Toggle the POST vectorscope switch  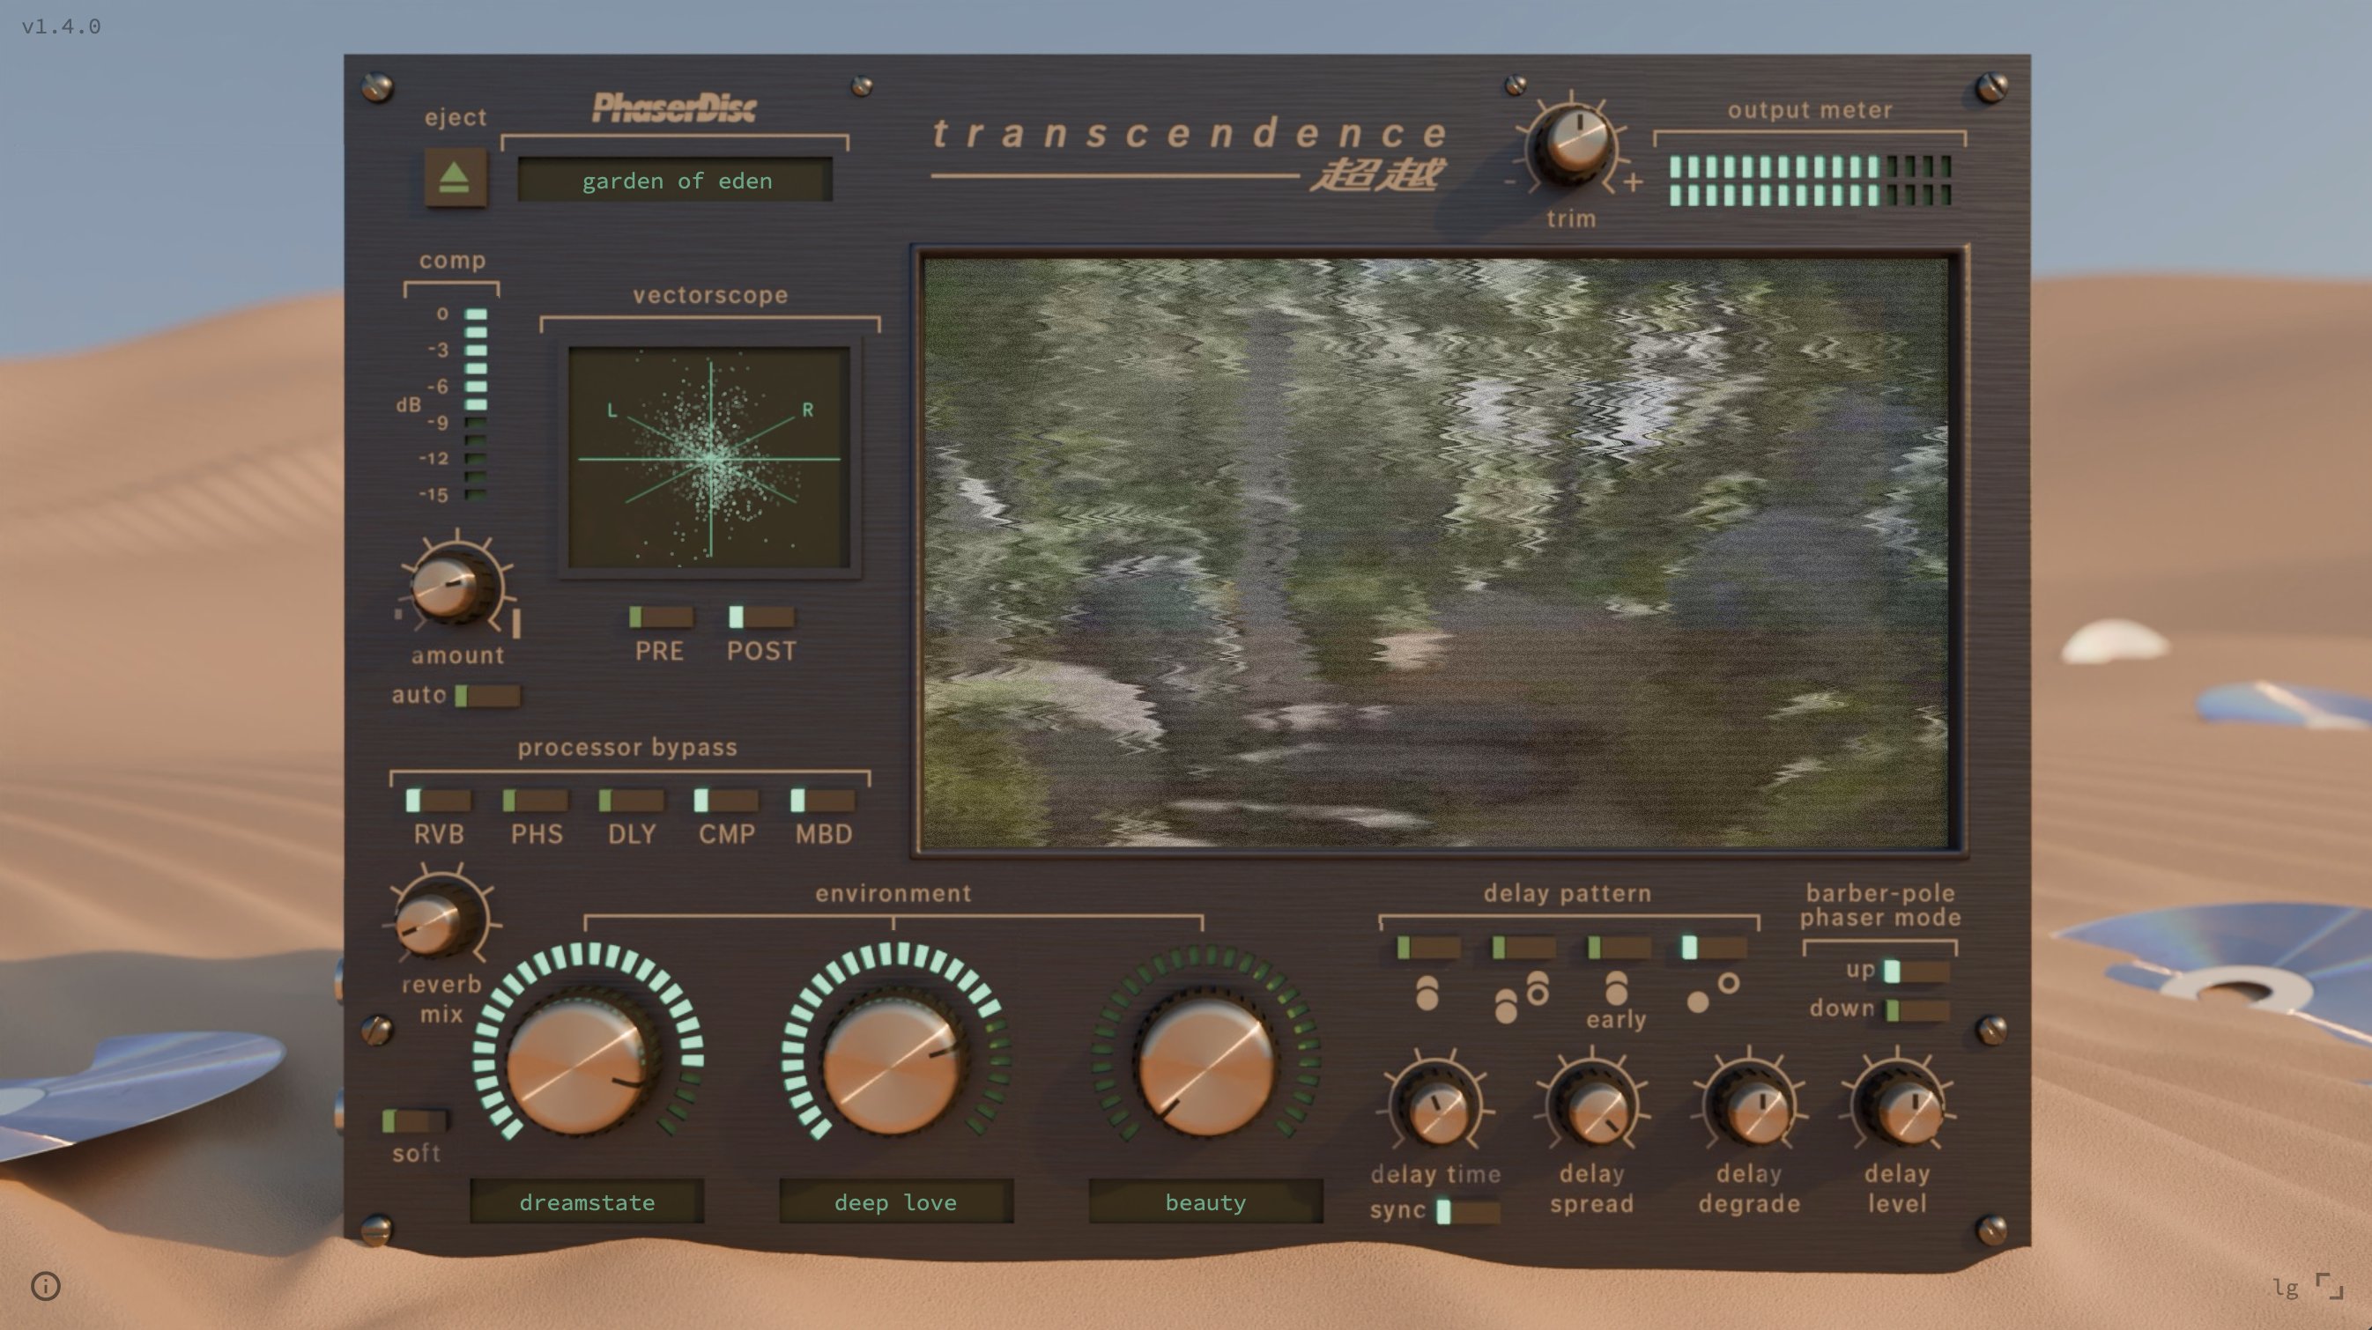(x=760, y=617)
